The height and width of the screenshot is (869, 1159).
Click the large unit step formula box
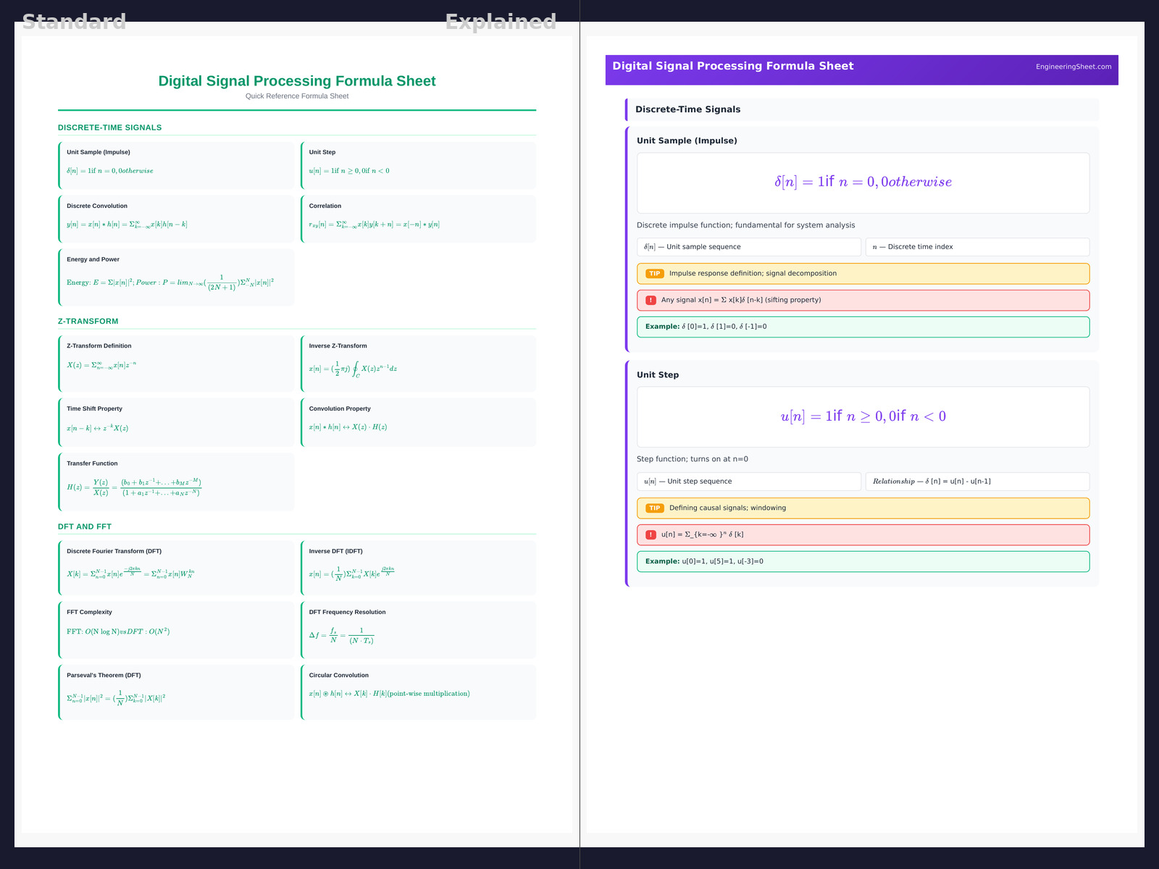click(x=863, y=416)
